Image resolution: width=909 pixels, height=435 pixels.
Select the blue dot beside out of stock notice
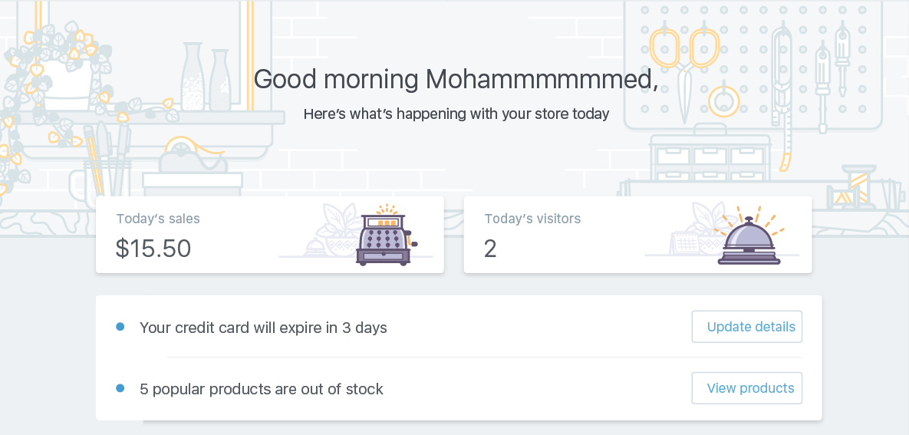point(120,388)
